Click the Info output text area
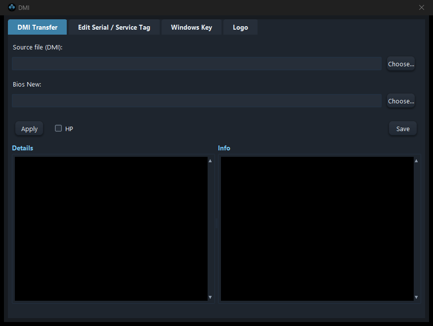The height and width of the screenshot is (326, 433). (317, 229)
